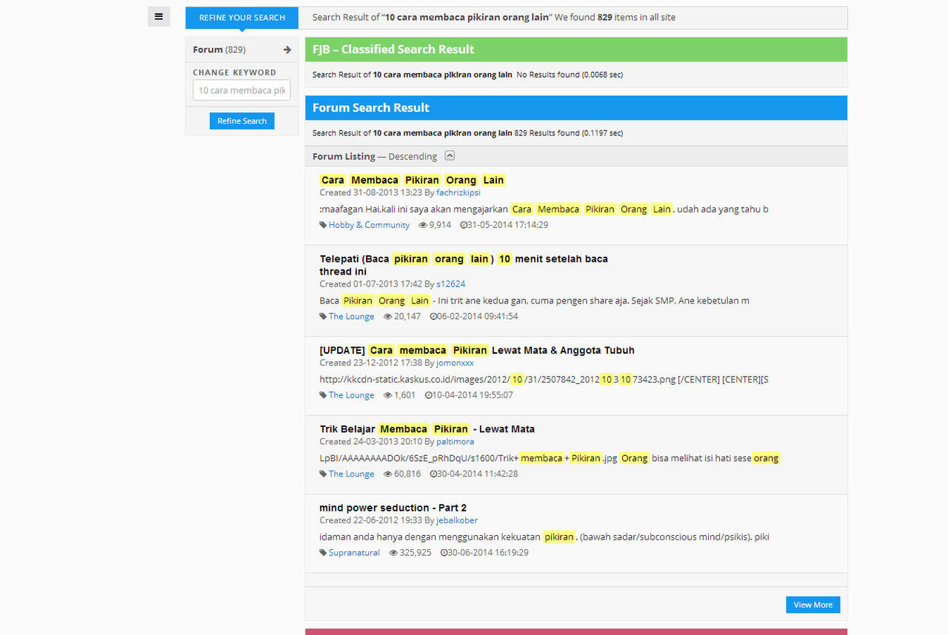This screenshot has height=635, width=948.
Task: Open thread mind power seduction - Part 2
Action: (393, 508)
